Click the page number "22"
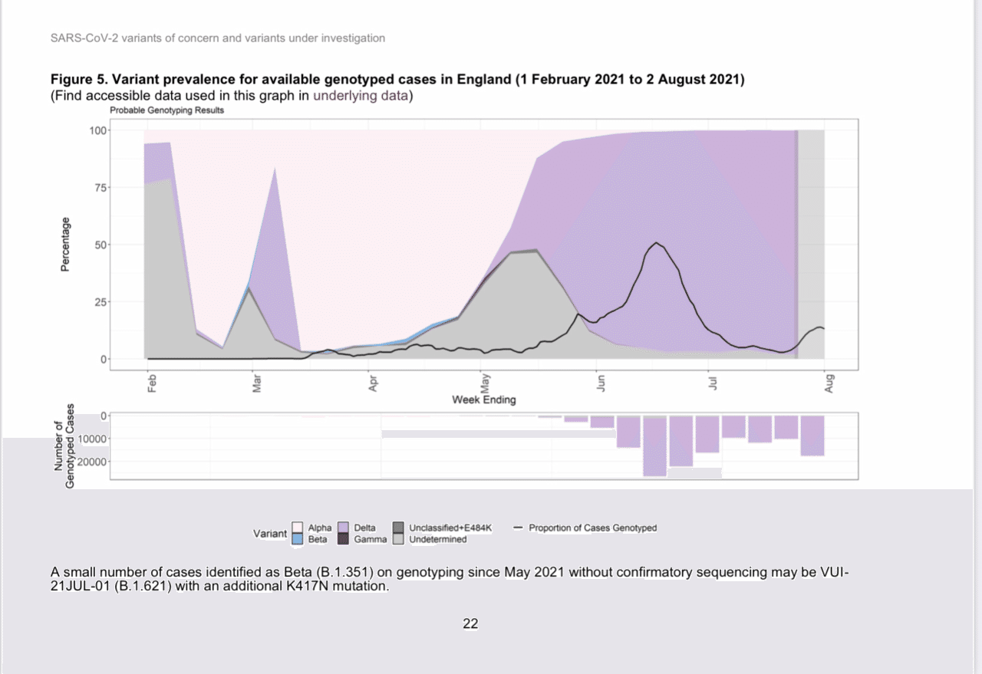 (470, 624)
